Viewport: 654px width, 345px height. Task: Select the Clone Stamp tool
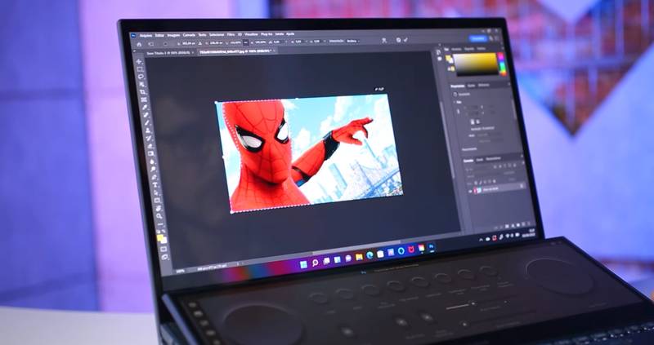[x=149, y=130]
